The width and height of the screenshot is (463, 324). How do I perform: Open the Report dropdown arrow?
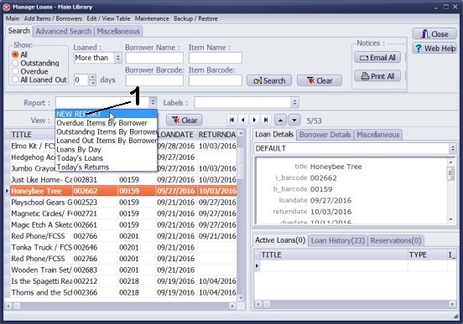pyautogui.click(x=153, y=102)
